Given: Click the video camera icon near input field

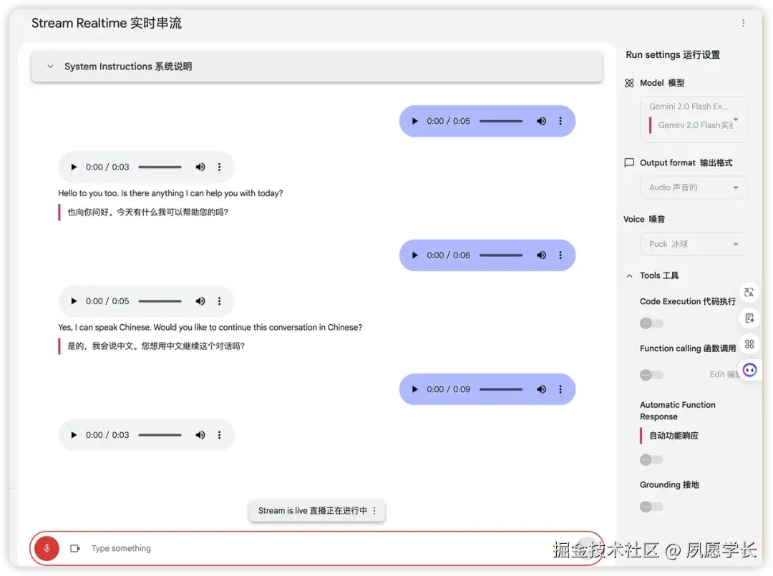Looking at the screenshot, I should [75, 548].
